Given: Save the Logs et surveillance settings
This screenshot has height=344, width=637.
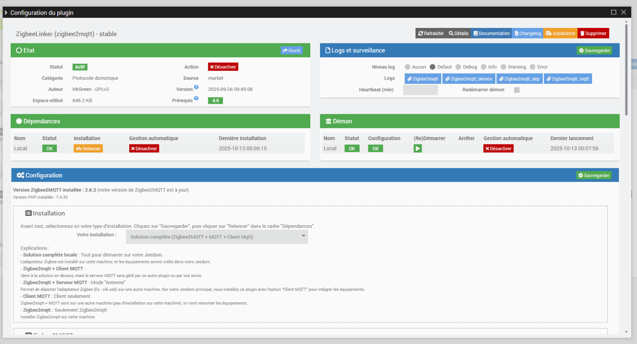Looking at the screenshot, I should coord(594,51).
